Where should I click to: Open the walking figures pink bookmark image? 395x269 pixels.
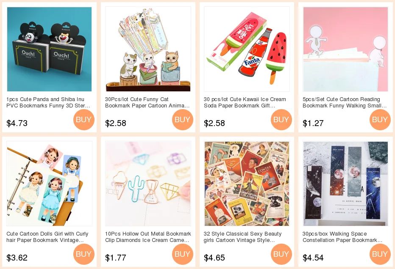click(x=346, y=49)
